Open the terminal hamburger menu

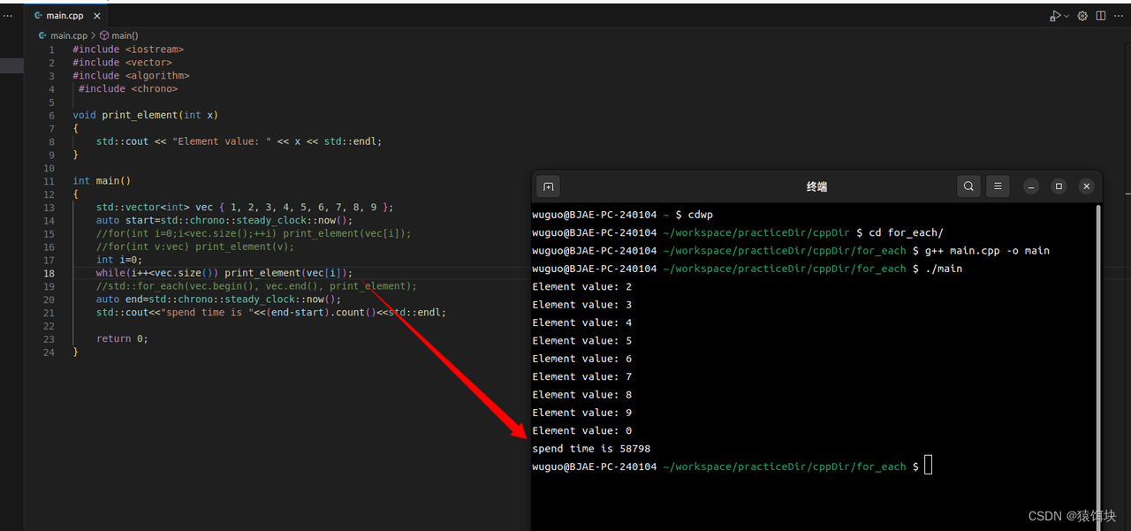[998, 186]
